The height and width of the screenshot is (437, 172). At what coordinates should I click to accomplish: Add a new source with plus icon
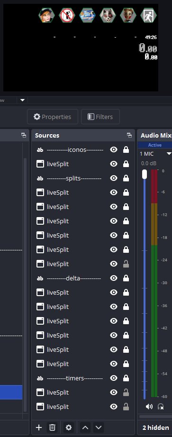(39, 427)
